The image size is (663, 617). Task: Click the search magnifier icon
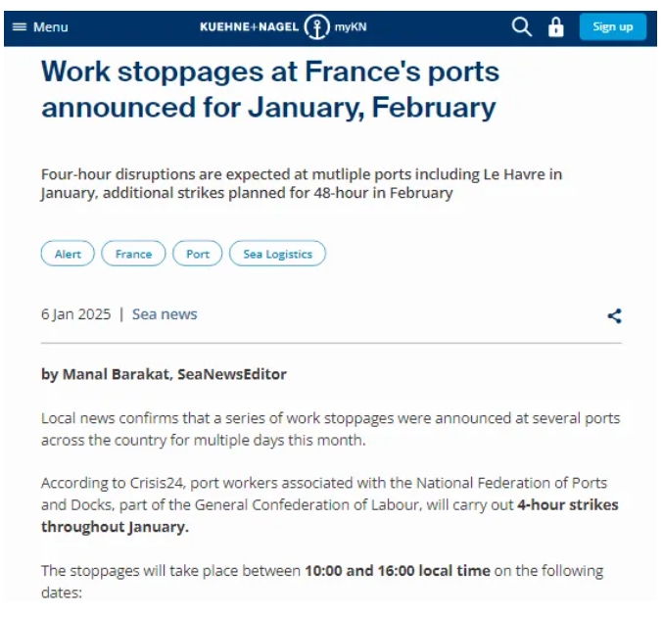(521, 27)
